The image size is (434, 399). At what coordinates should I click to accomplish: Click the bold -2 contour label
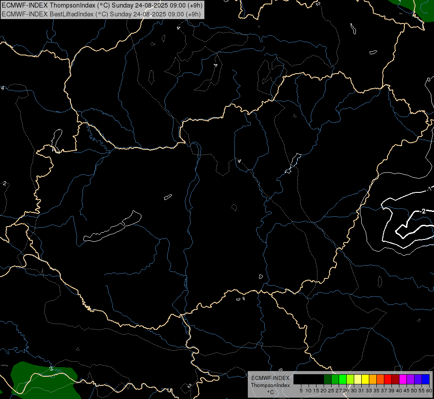click(422, 211)
